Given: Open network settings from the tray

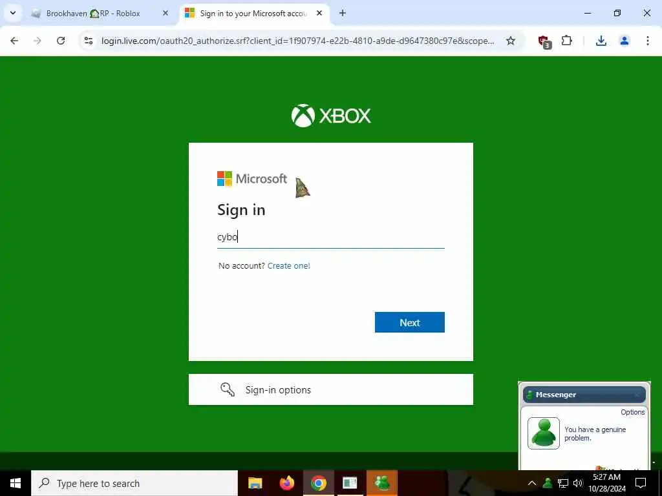Looking at the screenshot, I should (x=563, y=483).
